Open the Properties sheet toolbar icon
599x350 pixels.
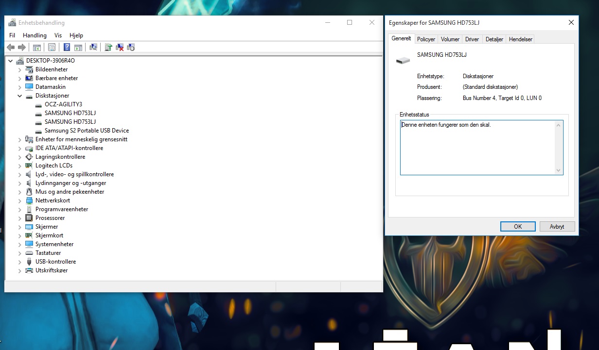coord(51,47)
